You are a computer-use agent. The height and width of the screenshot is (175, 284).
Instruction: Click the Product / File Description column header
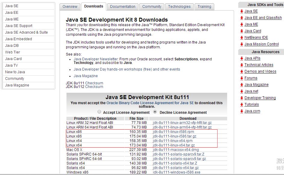[x=95, y=119]
